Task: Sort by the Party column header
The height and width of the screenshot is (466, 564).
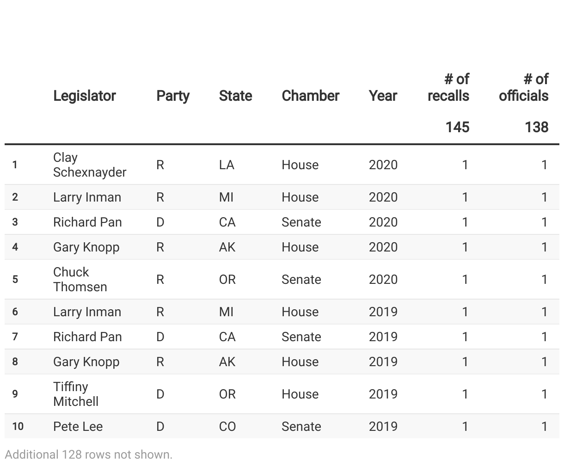Action: click(173, 96)
